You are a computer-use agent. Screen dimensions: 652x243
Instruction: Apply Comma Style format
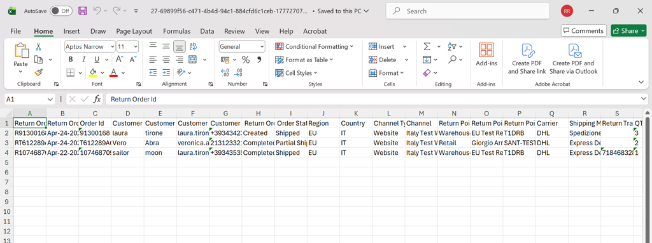259,60
